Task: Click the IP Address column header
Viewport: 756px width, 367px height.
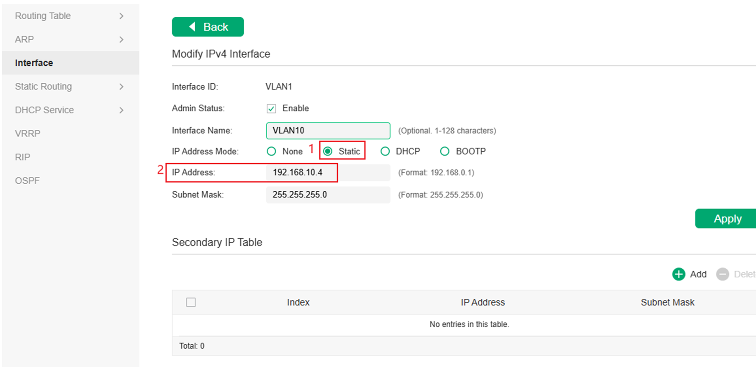Action: 483,302
